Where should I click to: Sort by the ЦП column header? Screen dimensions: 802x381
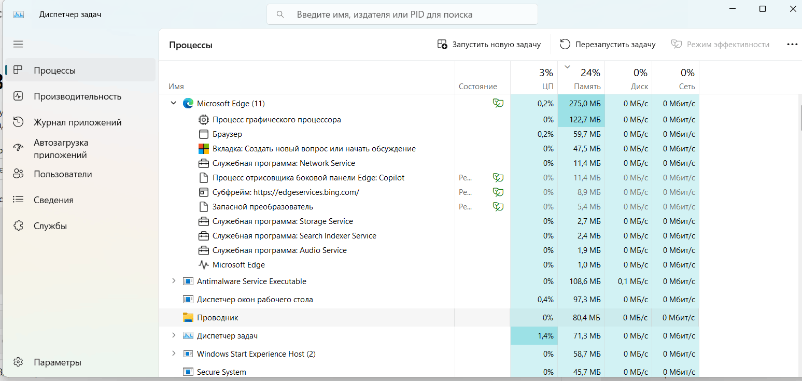point(534,78)
